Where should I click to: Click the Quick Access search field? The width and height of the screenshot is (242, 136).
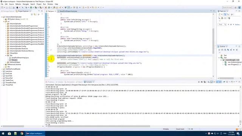coord(227,8)
